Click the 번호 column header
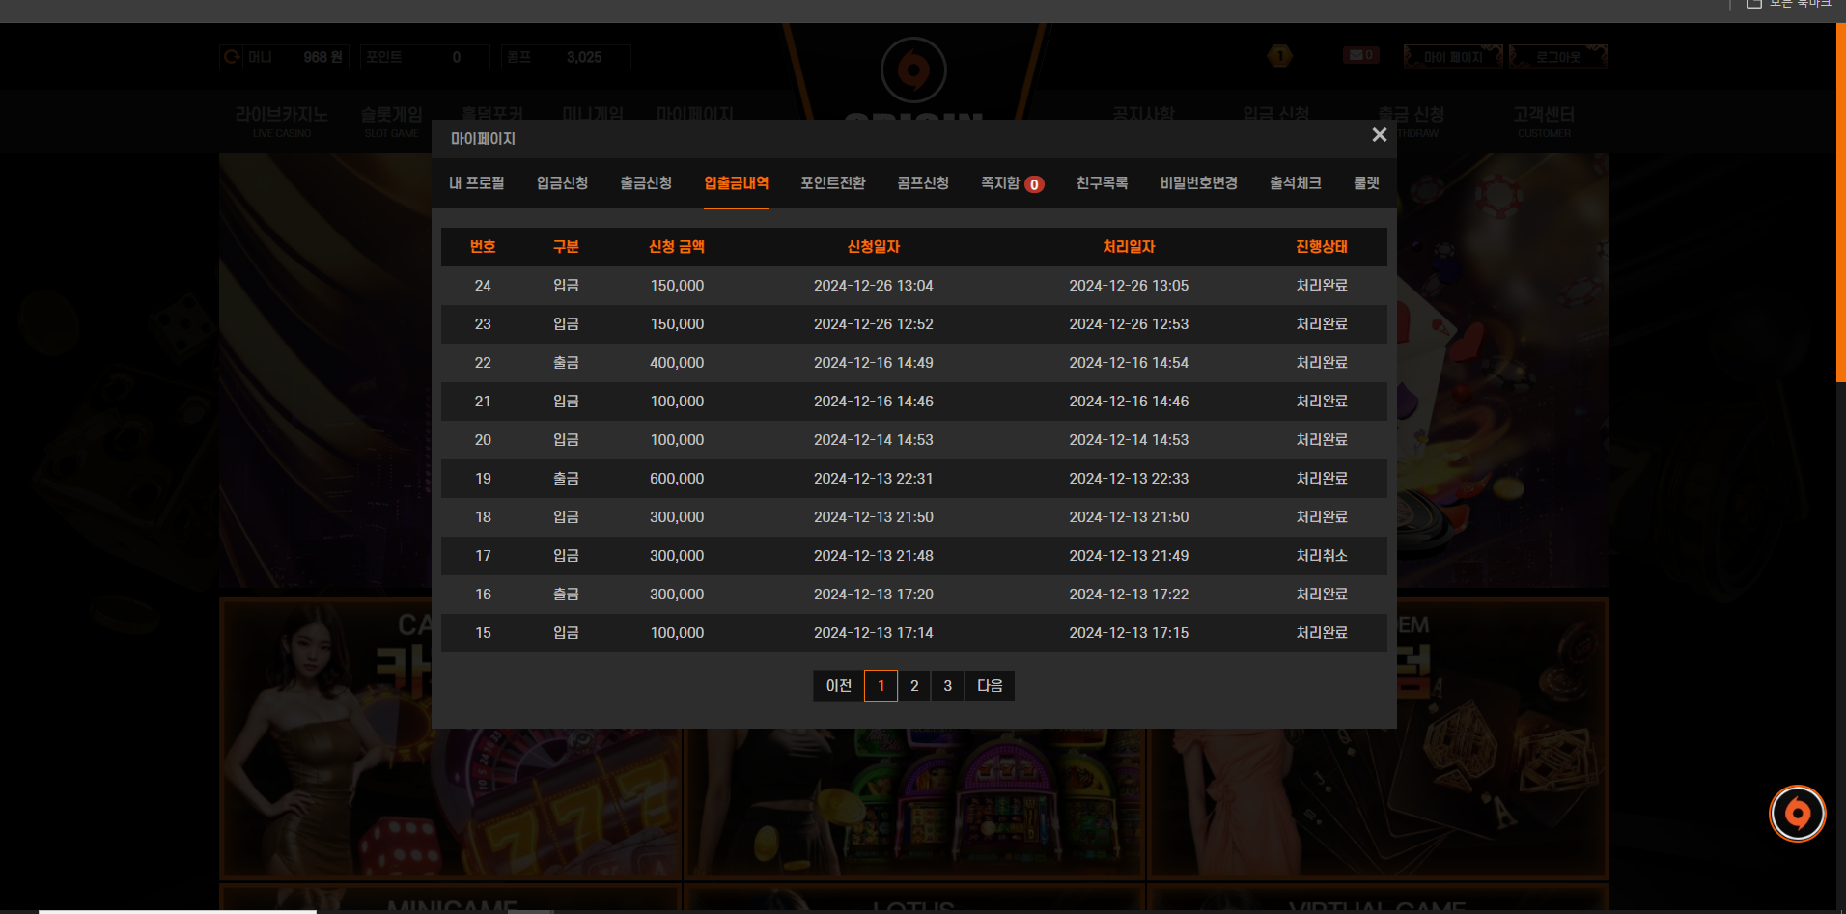This screenshot has width=1846, height=914. pyautogui.click(x=483, y=246)
